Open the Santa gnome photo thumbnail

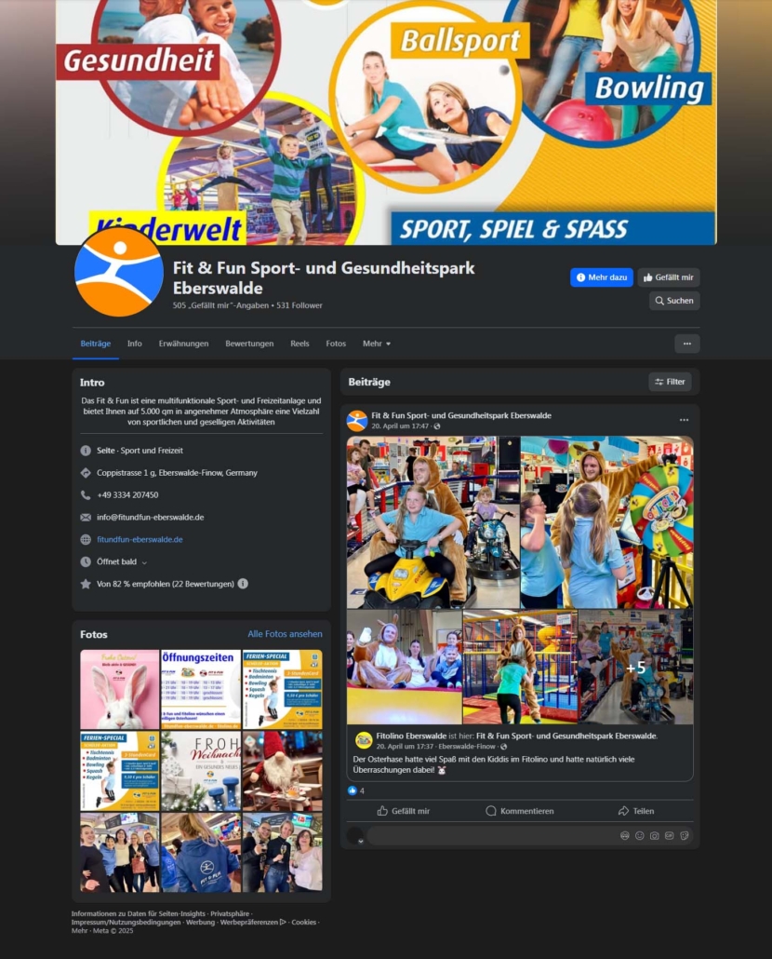coord(282,771)
